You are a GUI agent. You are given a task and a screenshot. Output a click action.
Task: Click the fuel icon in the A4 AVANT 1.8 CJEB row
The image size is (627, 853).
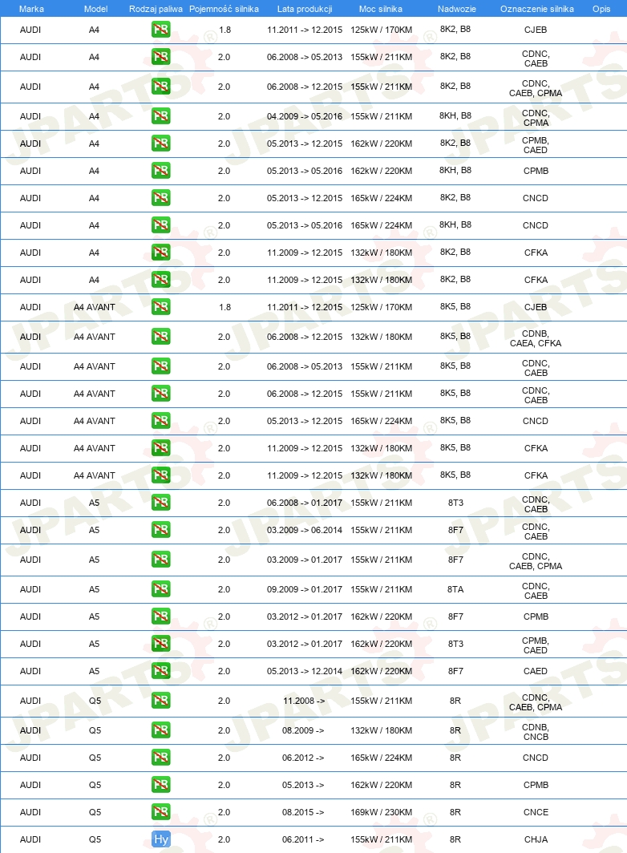click(x=160, y=307)
